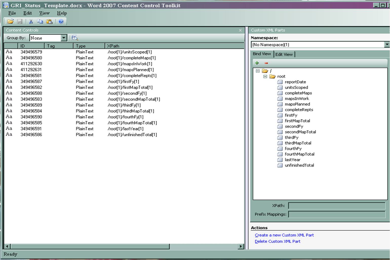Select the lastYear tree node

(x=292, y=160)
